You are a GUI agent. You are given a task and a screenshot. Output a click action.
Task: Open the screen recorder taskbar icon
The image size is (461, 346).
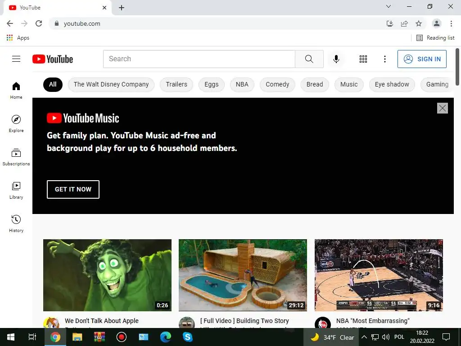(122, 337)
